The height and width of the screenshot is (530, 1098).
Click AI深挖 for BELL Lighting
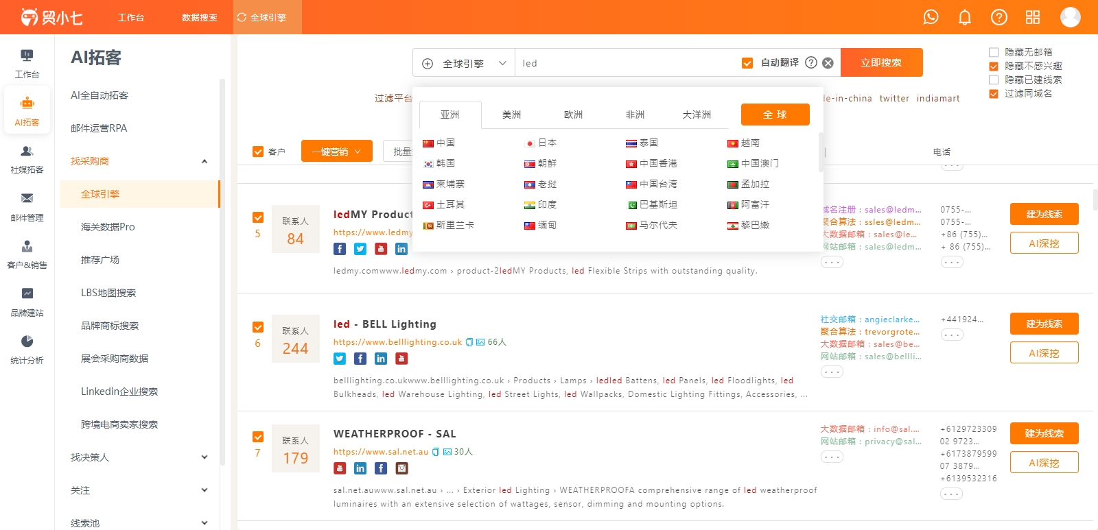tap(1044, 352)
